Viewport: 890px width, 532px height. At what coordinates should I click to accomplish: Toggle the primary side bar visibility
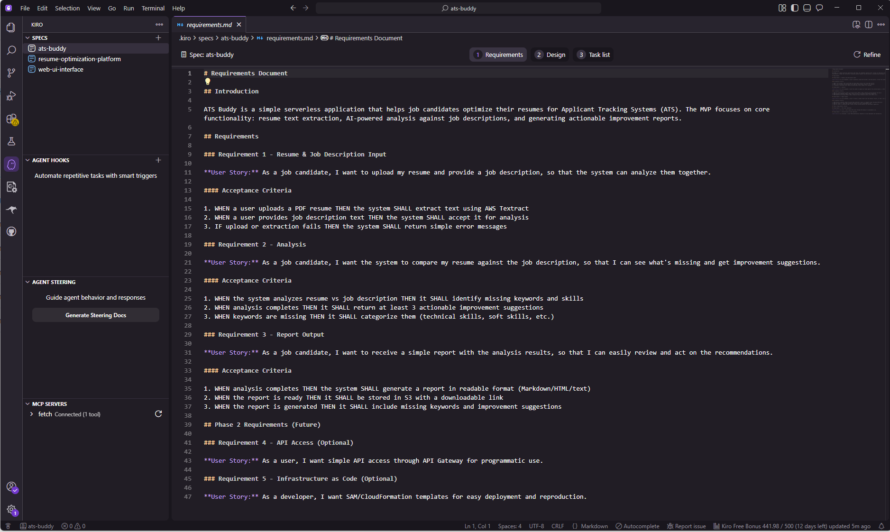coord(795,8)
